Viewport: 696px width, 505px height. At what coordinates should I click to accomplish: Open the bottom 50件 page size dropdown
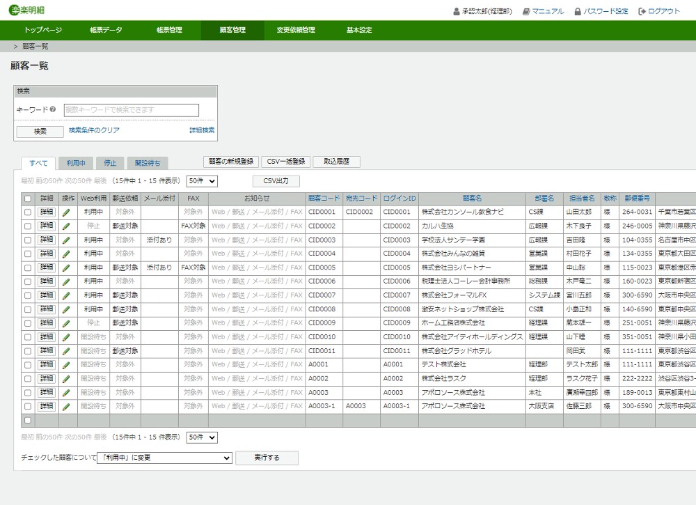202,437
